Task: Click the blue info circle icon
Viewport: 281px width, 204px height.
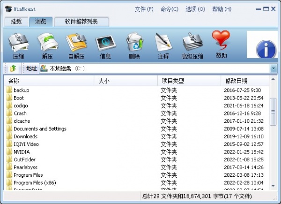Action: tap(266, 49)
